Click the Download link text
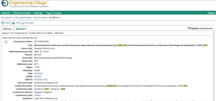216x101 pixels. (x=29, y=23)
